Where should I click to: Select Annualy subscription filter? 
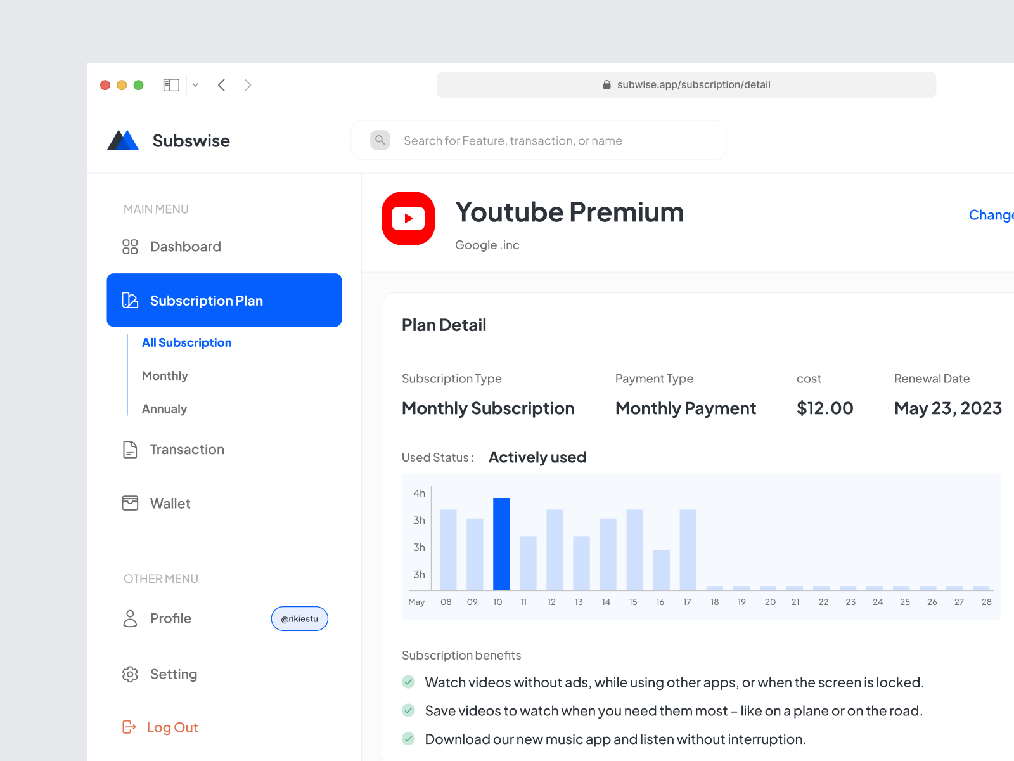point(164,409)
